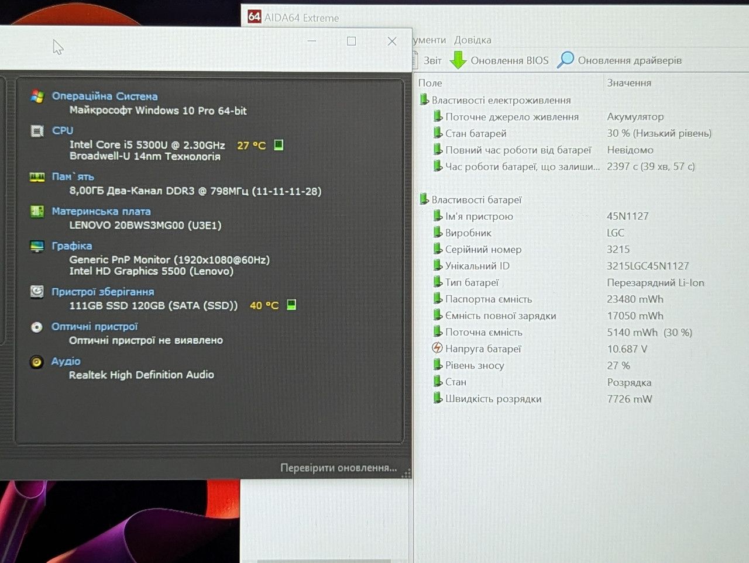Click the value 23480 mWh

pyautogui.click(x=635, y=299)
